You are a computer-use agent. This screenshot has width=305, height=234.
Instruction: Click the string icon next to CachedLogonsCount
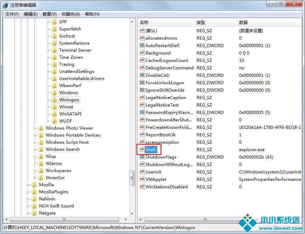(x=142, y=60)
